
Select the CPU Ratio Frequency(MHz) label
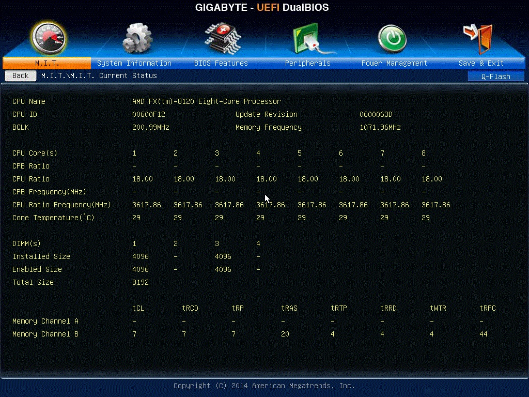coord(61,205)
